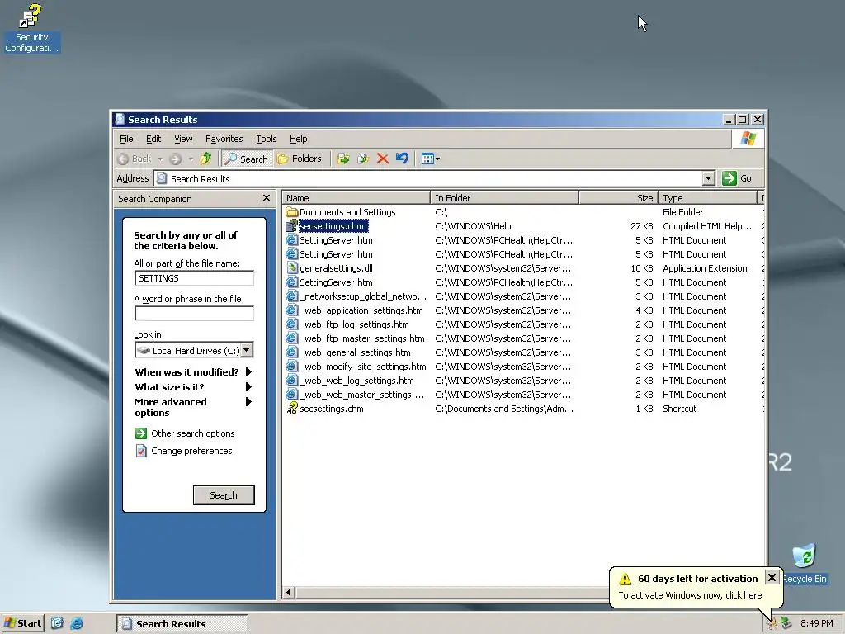Click the horizontal scrollbar left arrow

pos(288,593)
